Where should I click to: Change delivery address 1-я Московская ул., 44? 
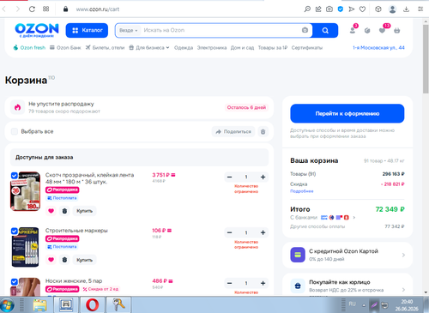coord(378,48)
